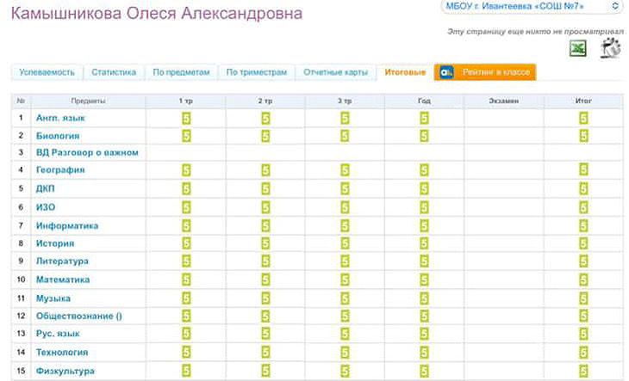Click the Экзамен column header
Image resolution: width=629 pixels, height=381 pixels.
[x=503, y=101]
